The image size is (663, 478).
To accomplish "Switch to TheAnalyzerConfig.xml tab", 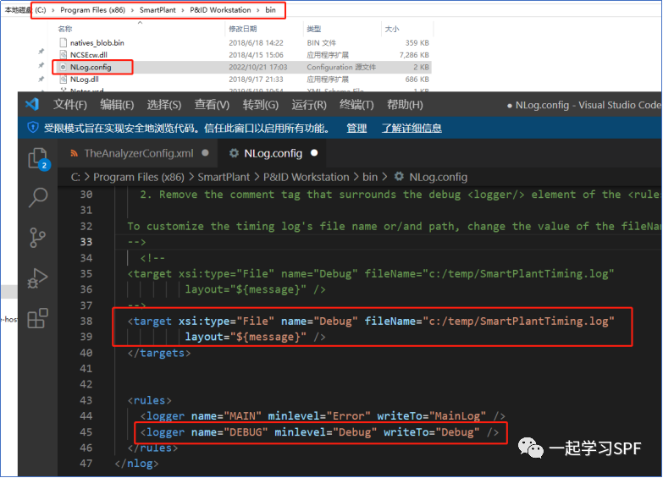I will pyautogui.click(x=138, y=153).
